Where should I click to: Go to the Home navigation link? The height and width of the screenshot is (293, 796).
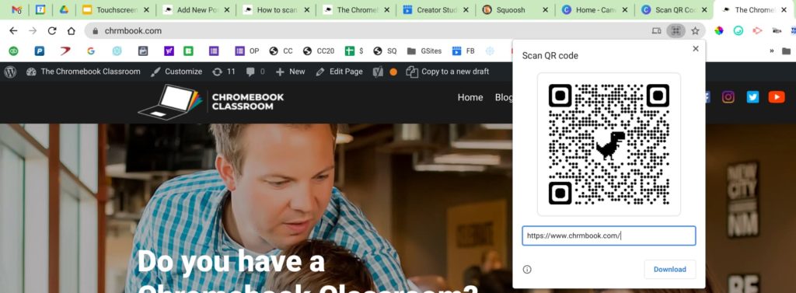[470, 97]
